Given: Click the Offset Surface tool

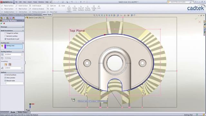Looking at the screenshot, I should (7, 9).
